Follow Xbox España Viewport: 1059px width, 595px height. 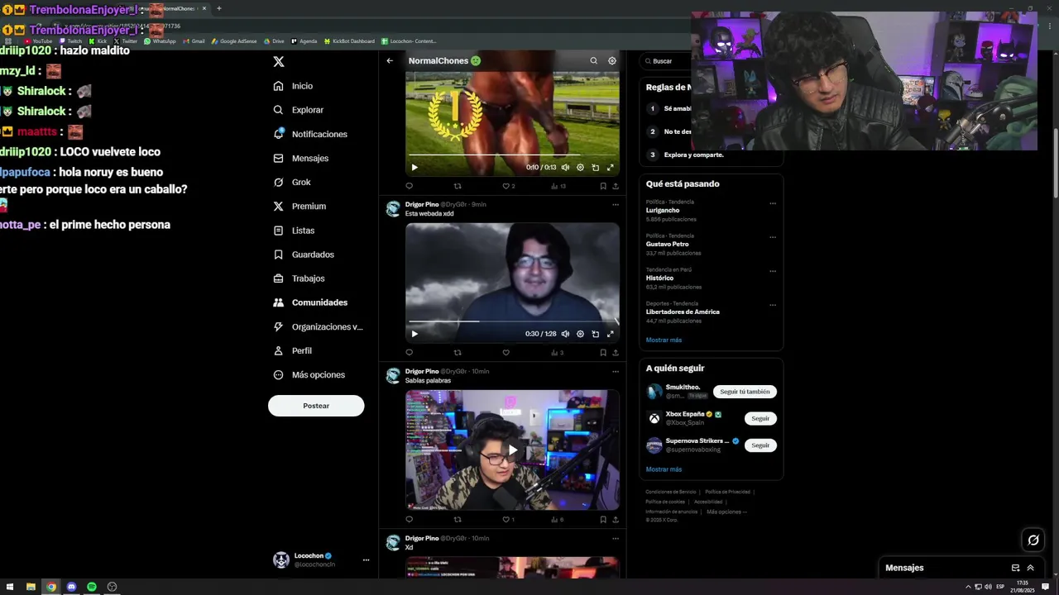pyautogui.click(x=760, y=418)
